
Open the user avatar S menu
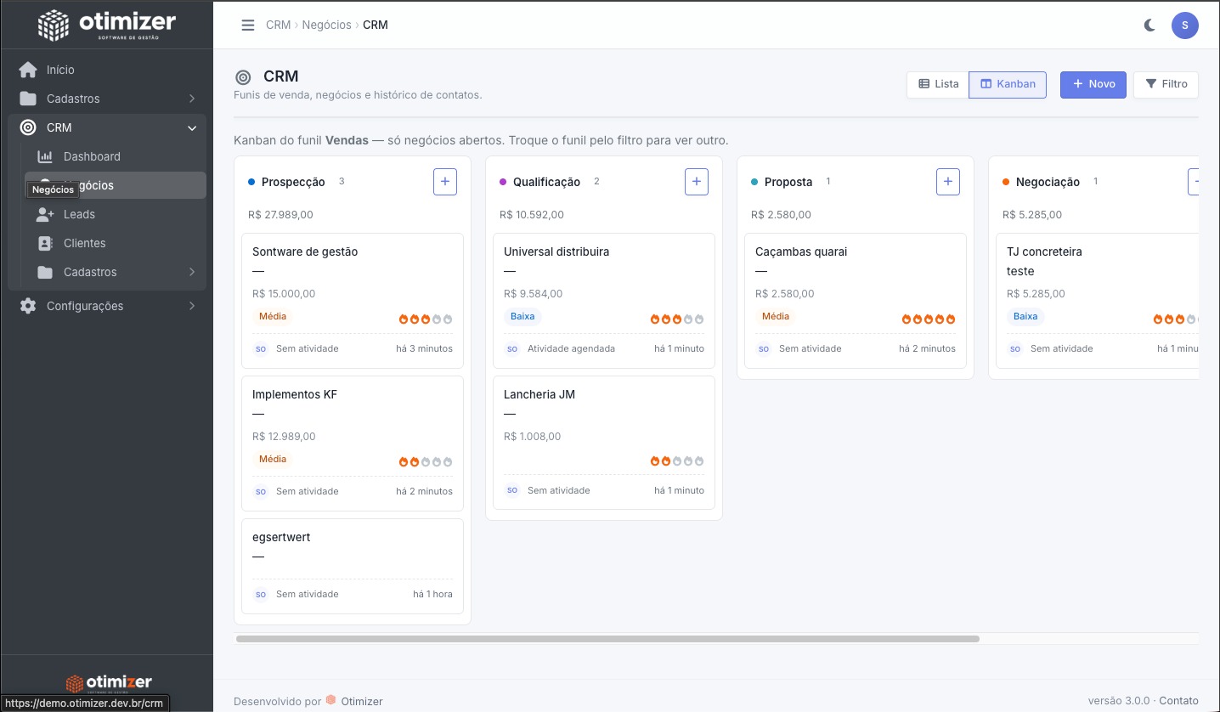pyautogui.click(x=1184, y=25)
